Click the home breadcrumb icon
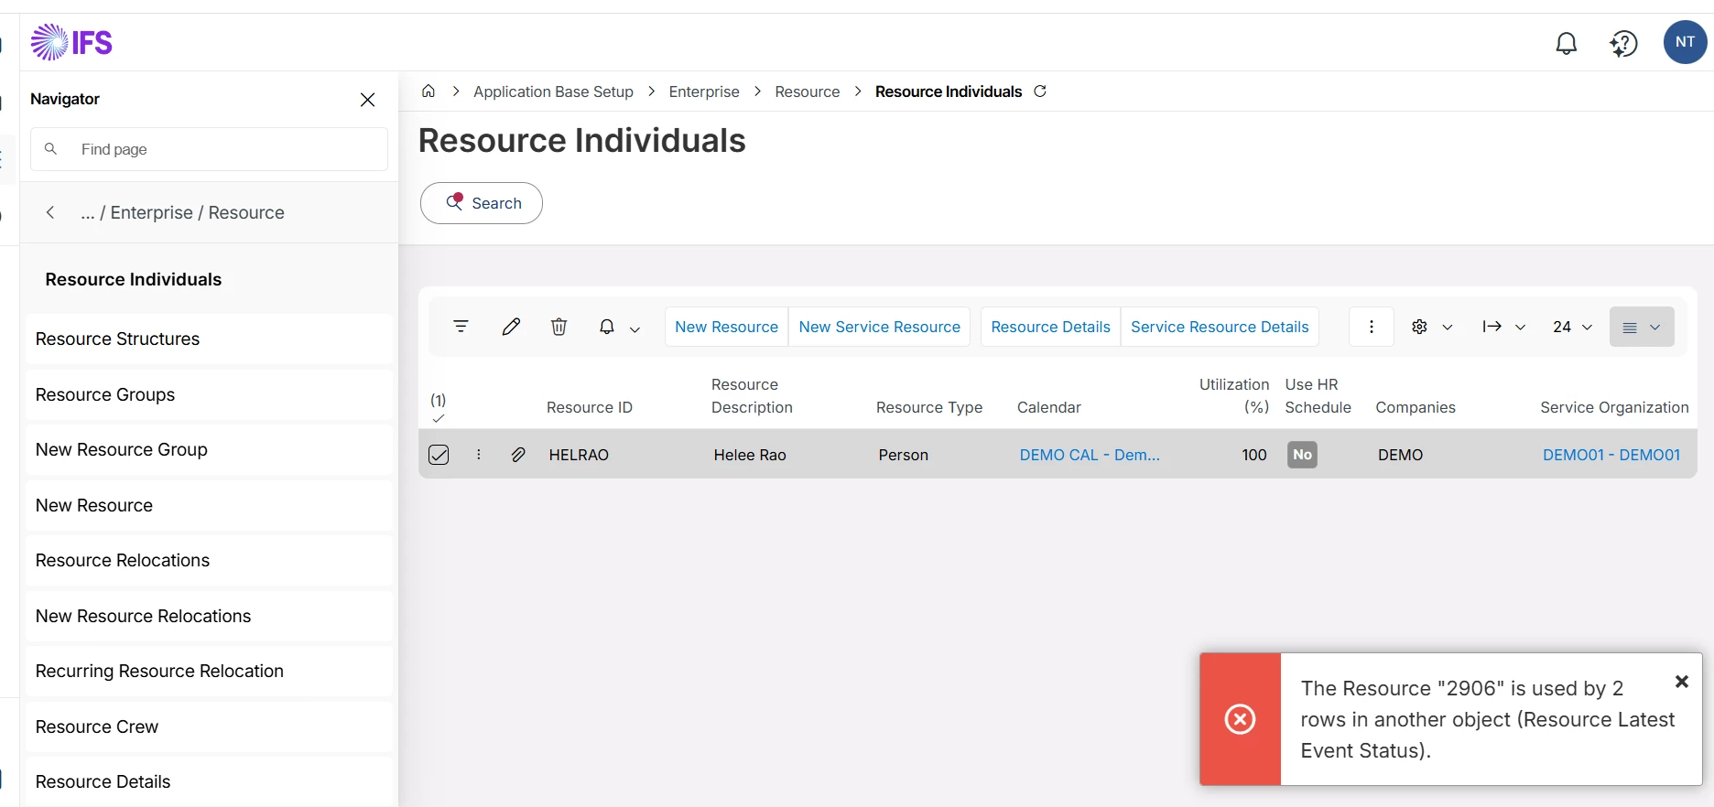 click(x=428, y=91)
